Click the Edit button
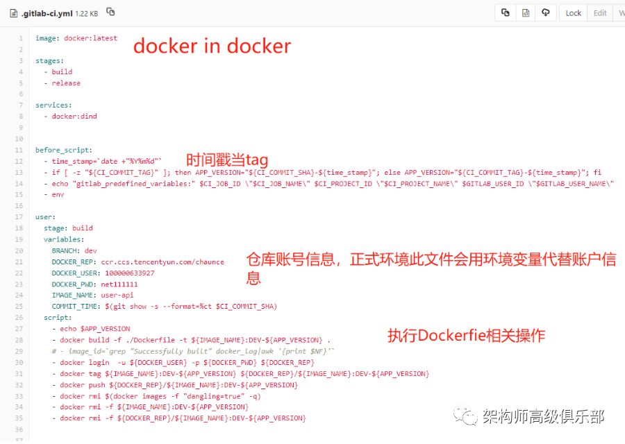 point(599,12)
